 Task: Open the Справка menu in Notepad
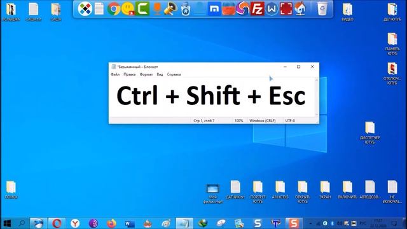174,74
